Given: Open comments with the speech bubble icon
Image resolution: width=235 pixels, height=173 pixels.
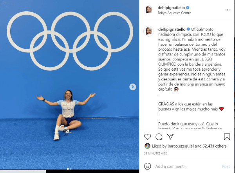Looking at the screenshot, I should coord(159,137).
